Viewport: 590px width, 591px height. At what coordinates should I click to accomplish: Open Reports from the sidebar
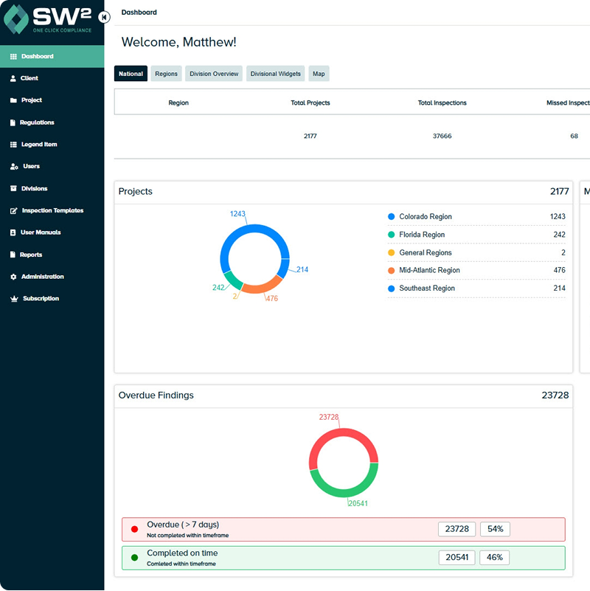(x=31, y=255)
